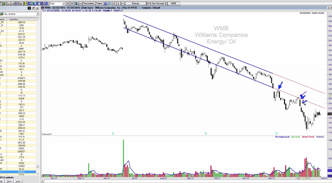Select the WMB symbol button
Viewport: 332px width, 183px height.
coord(173,4)
